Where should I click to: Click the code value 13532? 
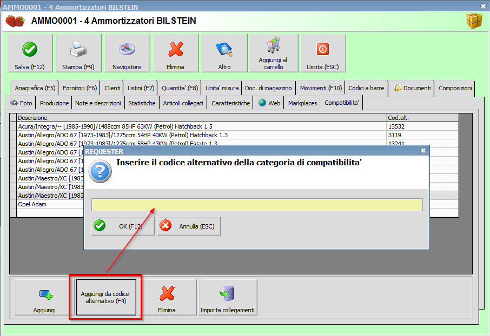396,126
